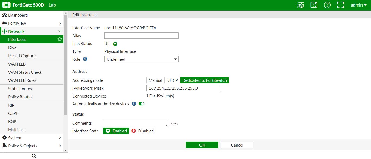Expand the Policy & Objects chevron
The width and height of the screenshot is (371, 159).
tap(60, 146)
